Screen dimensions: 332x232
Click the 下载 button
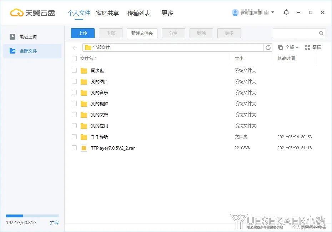tap(111, 33)
